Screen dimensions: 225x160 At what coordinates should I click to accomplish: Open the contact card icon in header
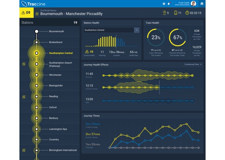tap(202, 4)
